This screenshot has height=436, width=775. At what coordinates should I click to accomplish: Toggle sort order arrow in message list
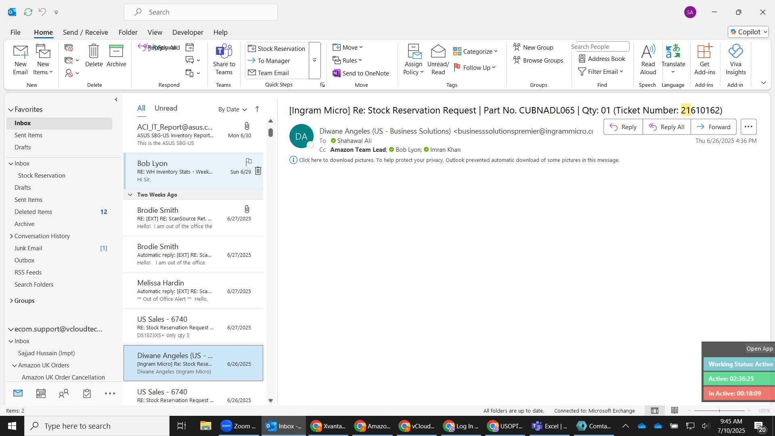point(257,109)
